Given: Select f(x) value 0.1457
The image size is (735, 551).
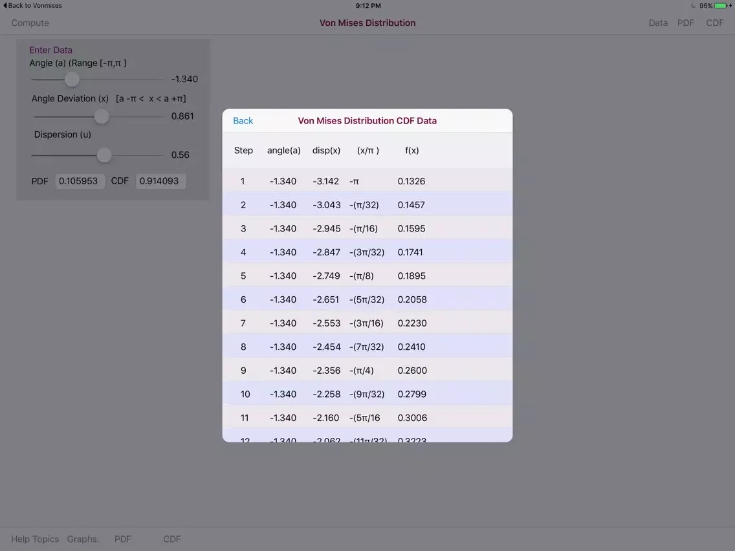Looking at the screenshot, I should [411, 205].
